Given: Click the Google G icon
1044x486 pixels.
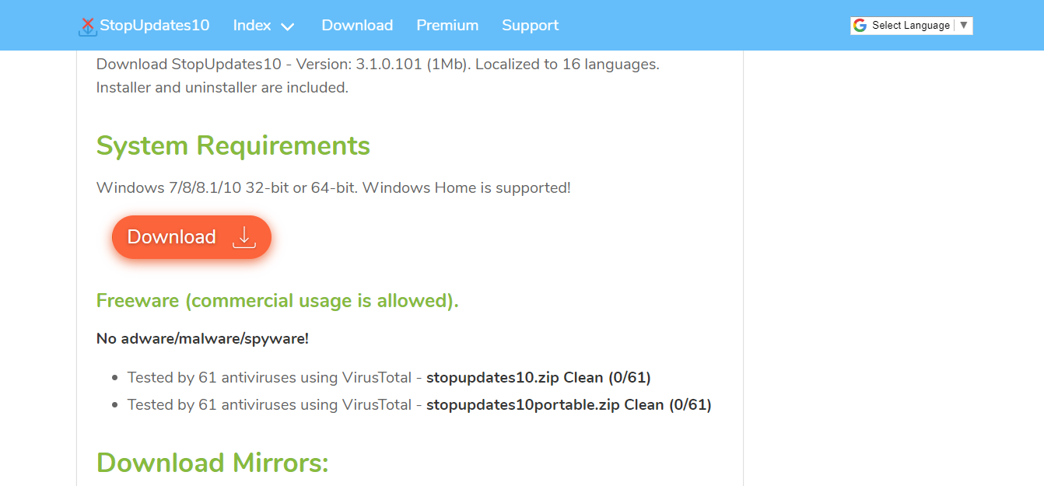Looking at the screenshot, I should tap(860, 26).
